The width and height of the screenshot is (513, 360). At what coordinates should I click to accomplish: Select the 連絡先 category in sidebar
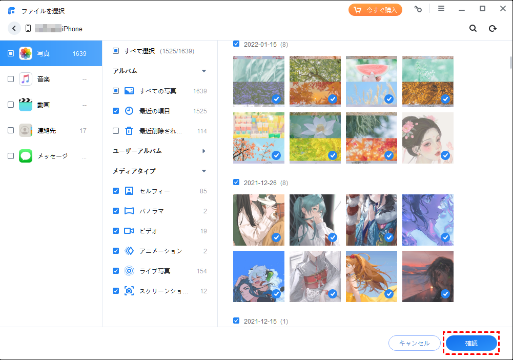pyautogui.click(x=51, y=130)
